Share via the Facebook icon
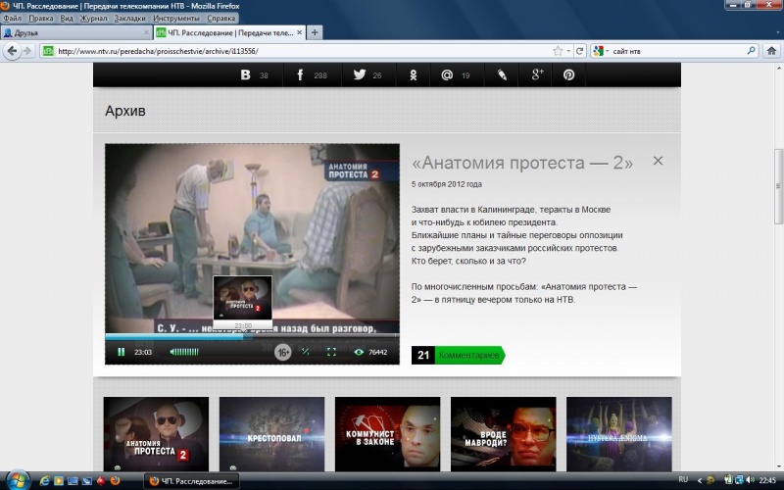This screenshot has height=490, width=784. pos(298,75)
